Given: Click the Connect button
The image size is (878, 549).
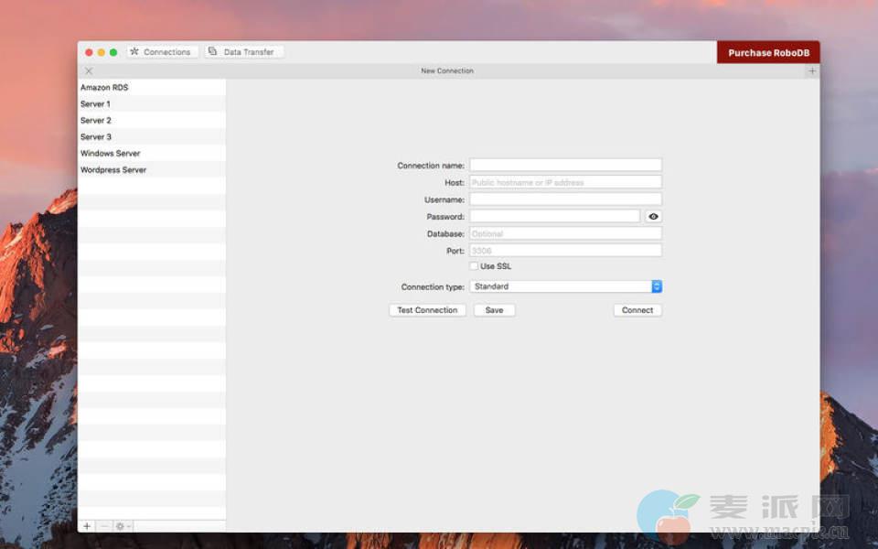Looking at the screenshot, I should 637,310.
